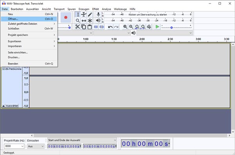The image size is (235, 155).
Task: Click the playback speed slider handle
Action: click(x=172, y=27)
